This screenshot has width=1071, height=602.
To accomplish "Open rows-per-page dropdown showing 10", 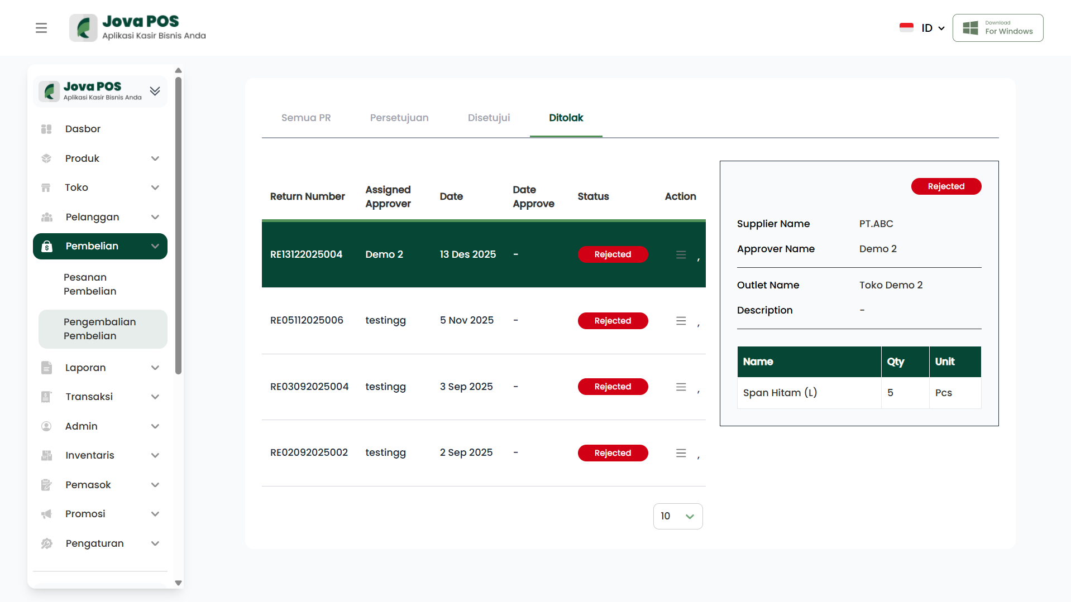I will point(677,516).
